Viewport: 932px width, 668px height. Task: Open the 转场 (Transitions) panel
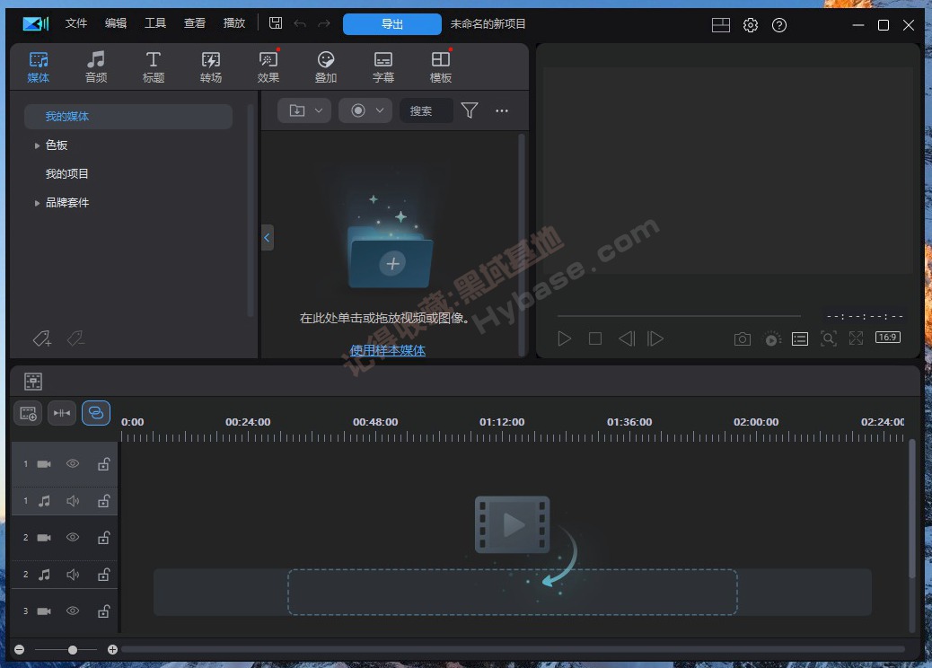coord(210,66)
